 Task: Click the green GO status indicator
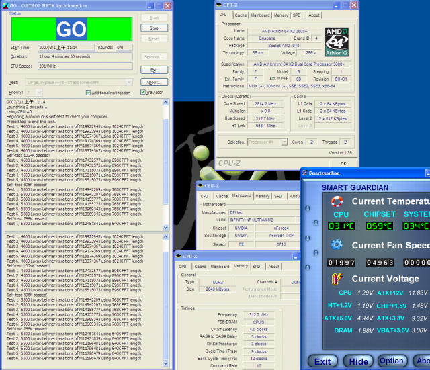[x=72, y=29]
